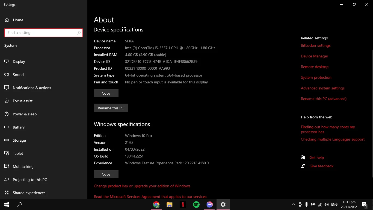Click the Rename this PC button
The width and height of the screenshot is (373, 210).
tap(111, 108)
